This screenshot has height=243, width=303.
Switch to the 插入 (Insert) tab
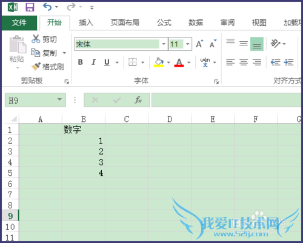pyautogui.click(x=86, y=22)
